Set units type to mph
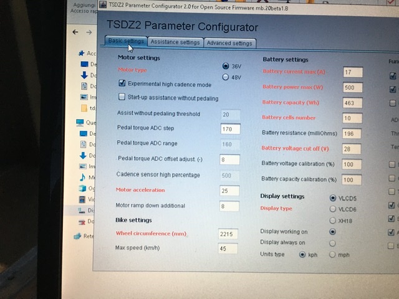 point(332,255)
